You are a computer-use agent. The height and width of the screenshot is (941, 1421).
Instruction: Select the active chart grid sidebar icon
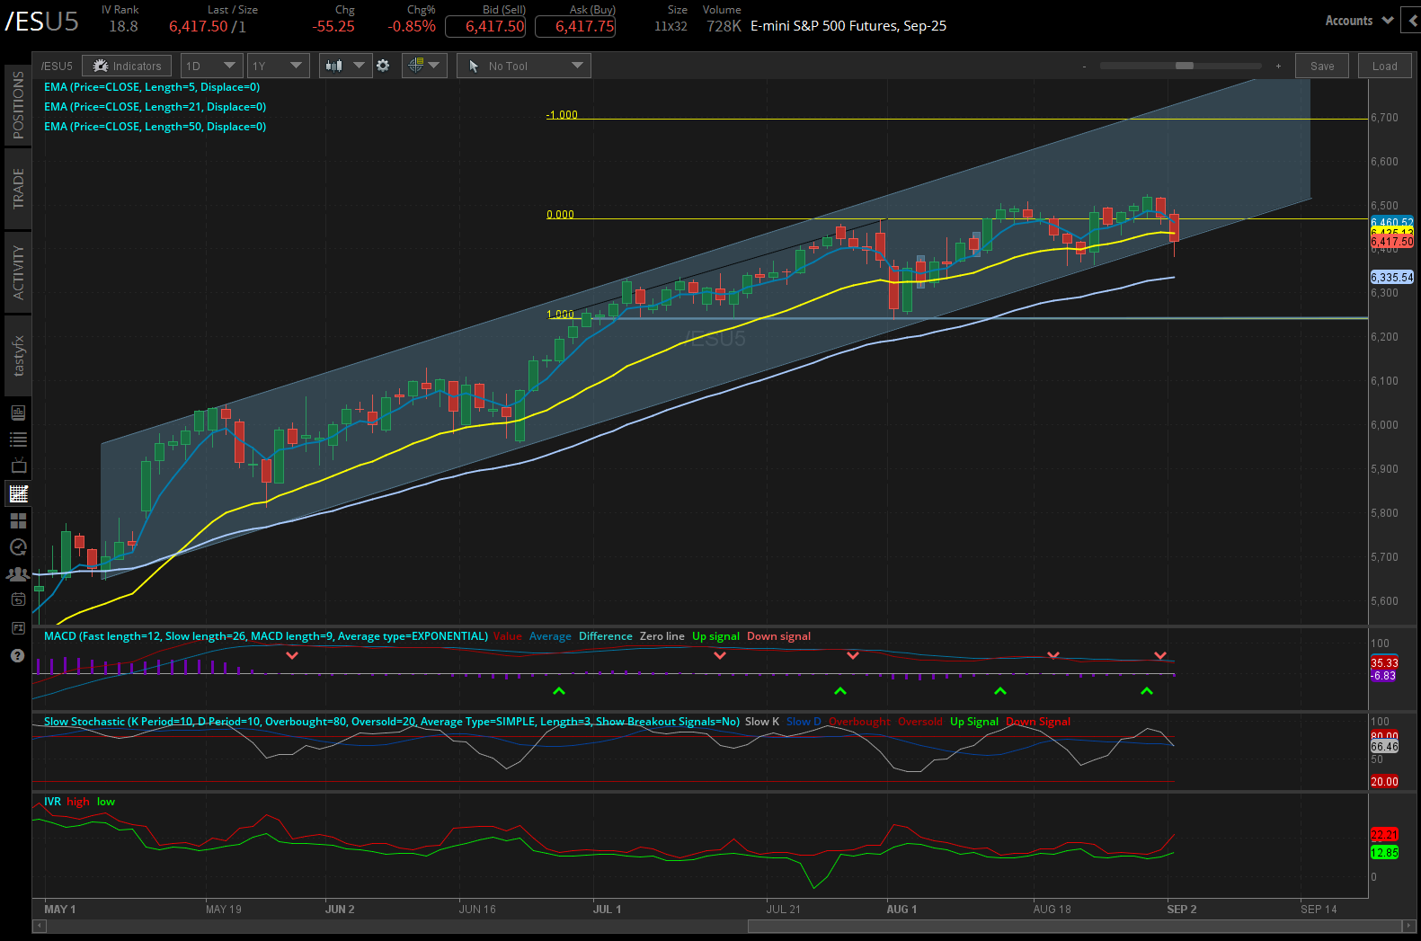18,493
